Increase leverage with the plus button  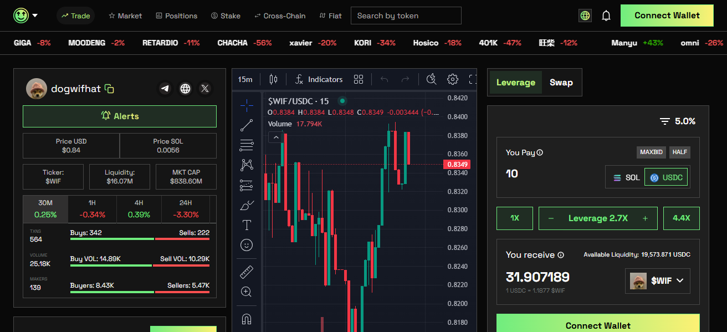(645, 218)
